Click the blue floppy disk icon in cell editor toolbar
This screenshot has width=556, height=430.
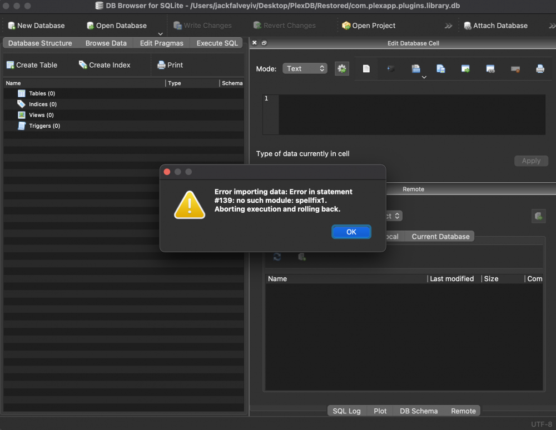point(416,68)
